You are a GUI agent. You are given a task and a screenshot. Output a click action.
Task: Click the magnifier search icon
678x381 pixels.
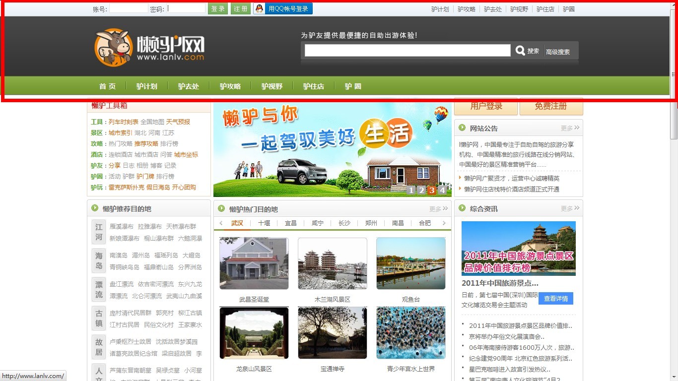click(520, 51)
